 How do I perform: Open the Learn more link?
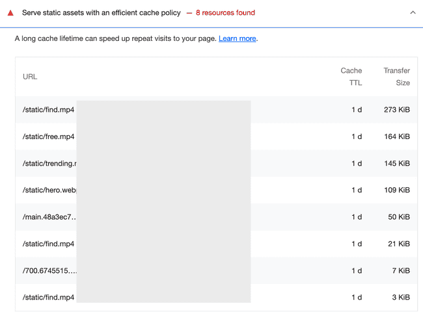tap(237, 39)
